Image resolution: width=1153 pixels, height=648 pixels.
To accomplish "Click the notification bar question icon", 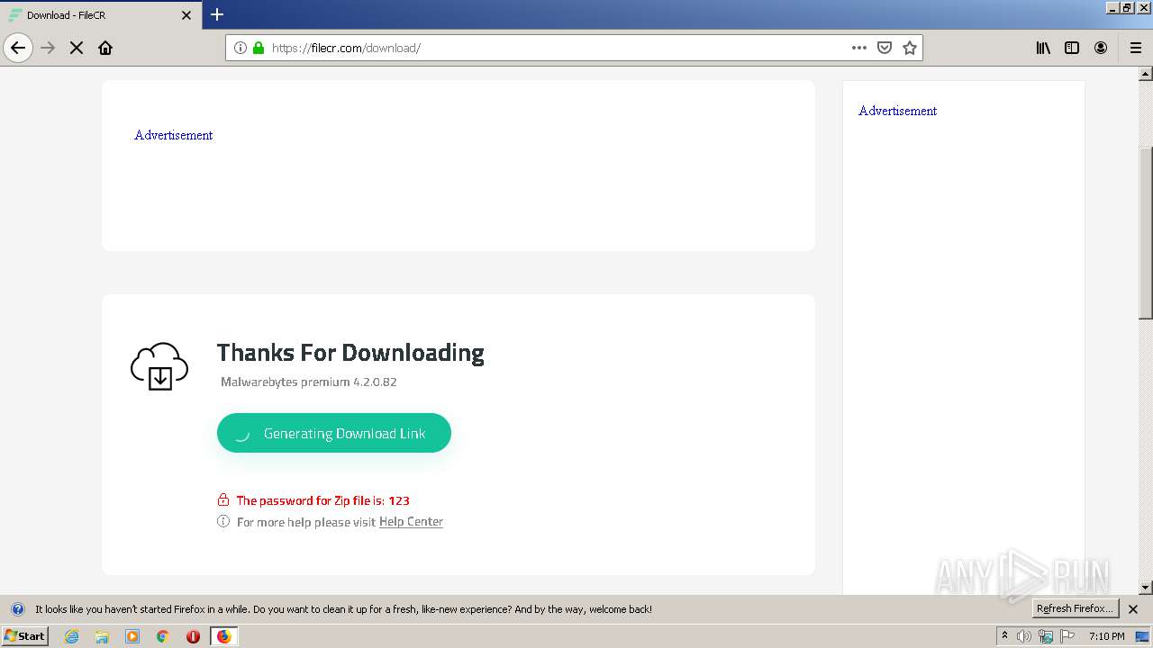I will 17,609.
